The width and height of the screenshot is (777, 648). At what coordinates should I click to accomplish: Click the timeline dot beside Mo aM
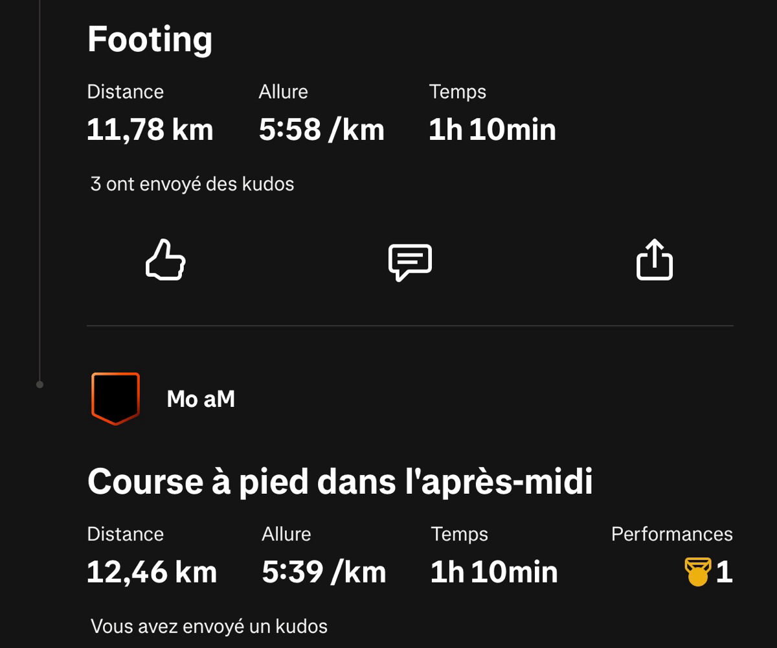tap(39, 384)
